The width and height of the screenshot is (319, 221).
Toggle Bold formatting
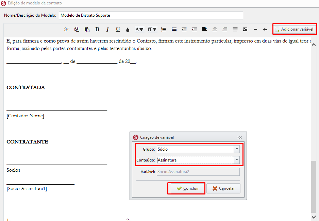[97, 30]
